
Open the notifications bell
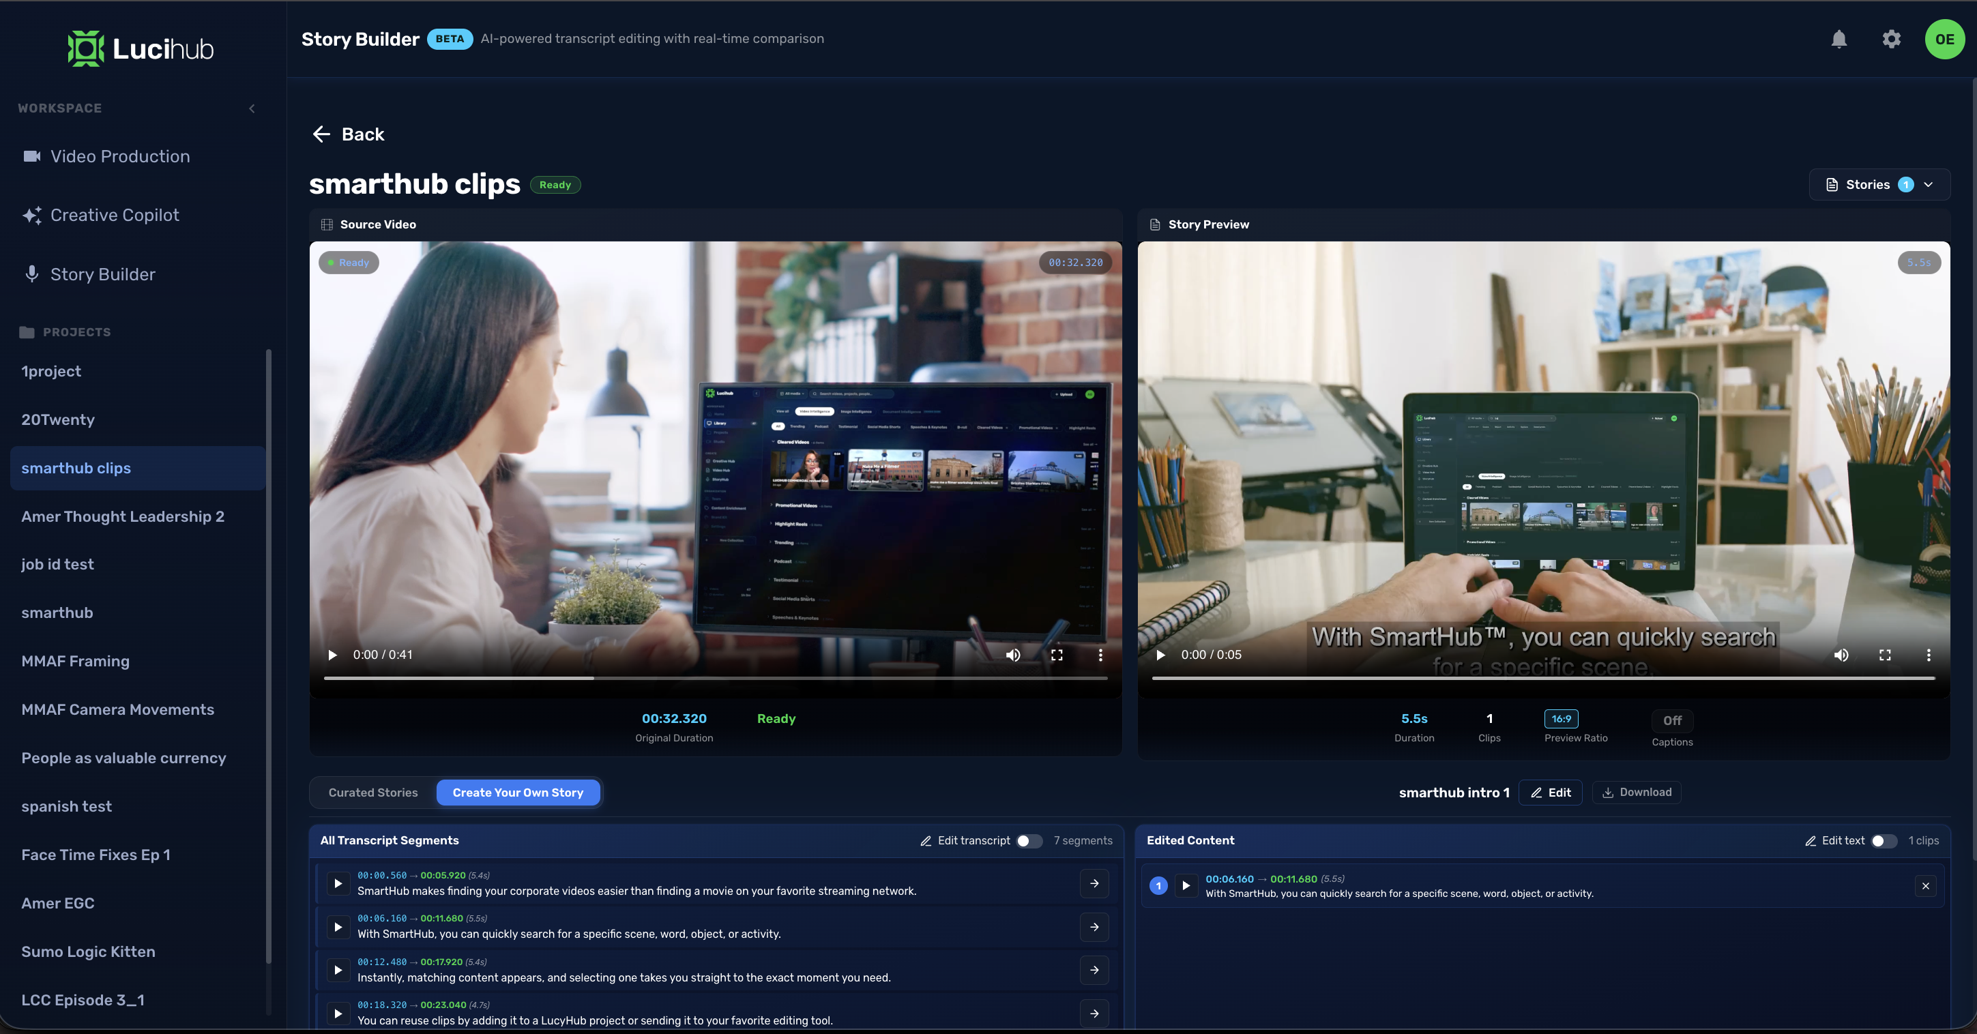pos(1839,39)
